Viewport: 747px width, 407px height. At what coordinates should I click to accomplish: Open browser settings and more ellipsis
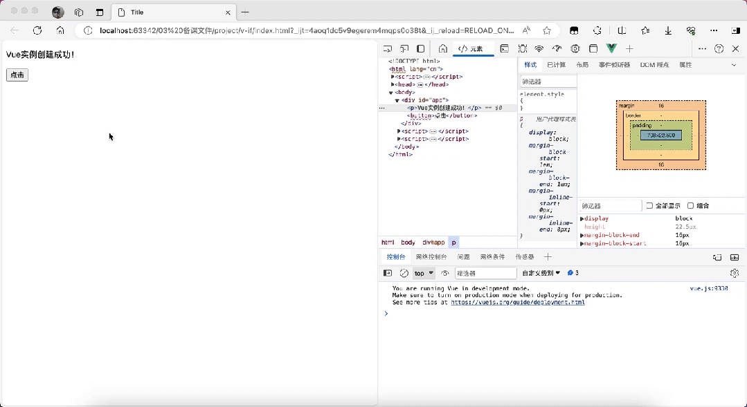pyautogui.click(x=714, y=30)
